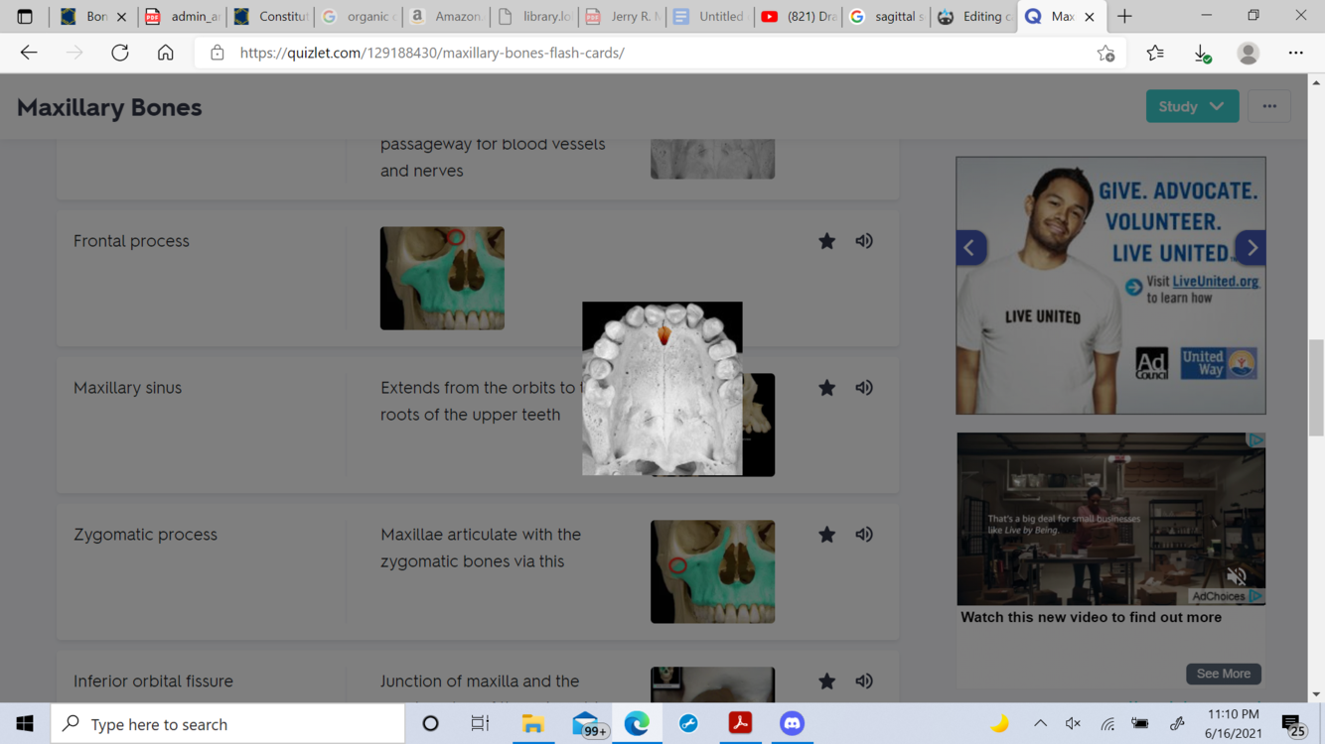Star the Frontal process card
Viewport: 1325px width, 744px height.
click(x=826, y=241)
